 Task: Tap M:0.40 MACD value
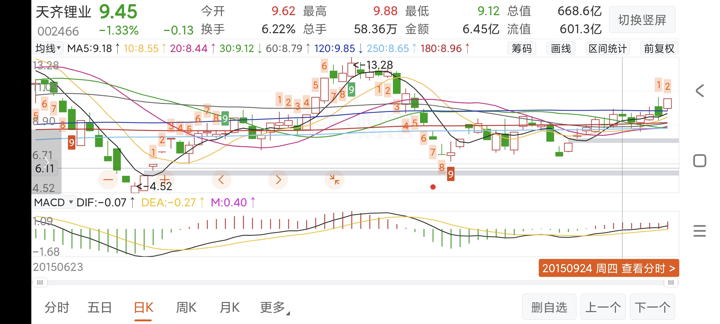233,202
